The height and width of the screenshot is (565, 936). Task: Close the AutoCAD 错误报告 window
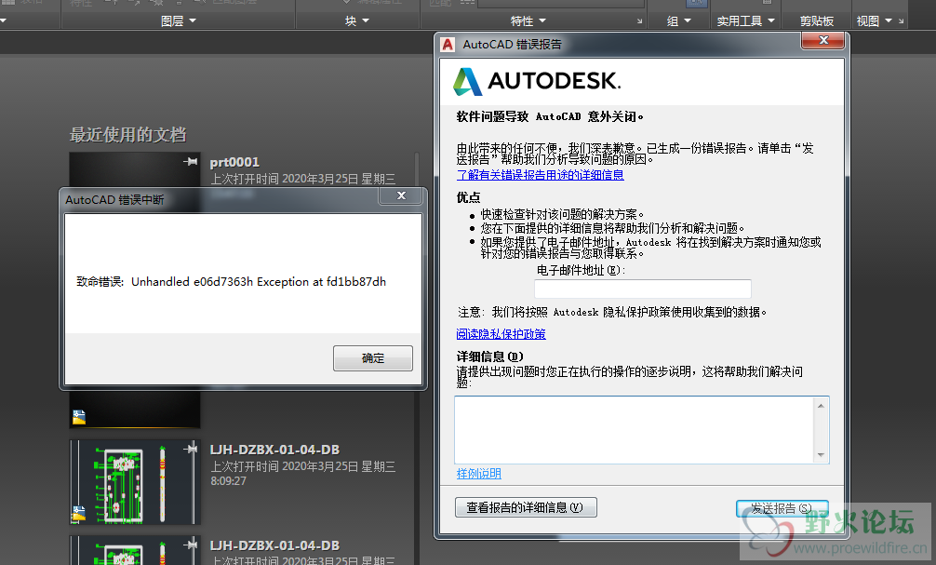click(823, 40)
